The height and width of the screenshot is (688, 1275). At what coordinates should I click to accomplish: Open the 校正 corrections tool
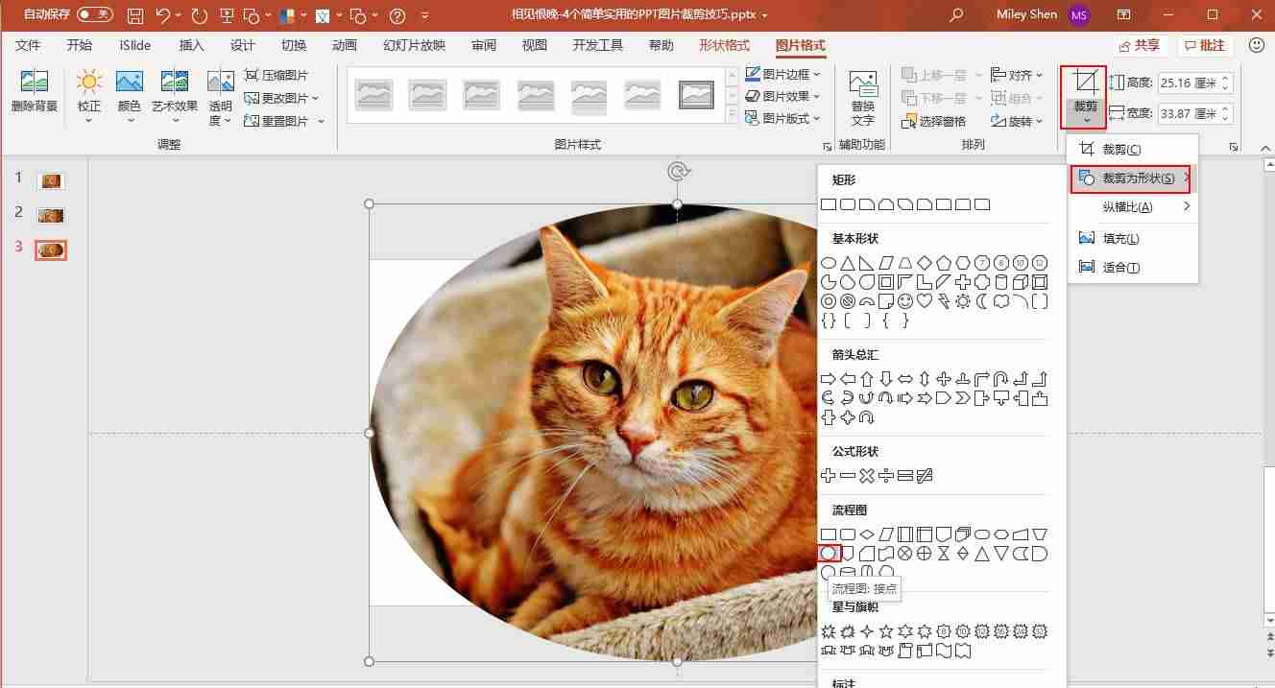coord(89,96)
